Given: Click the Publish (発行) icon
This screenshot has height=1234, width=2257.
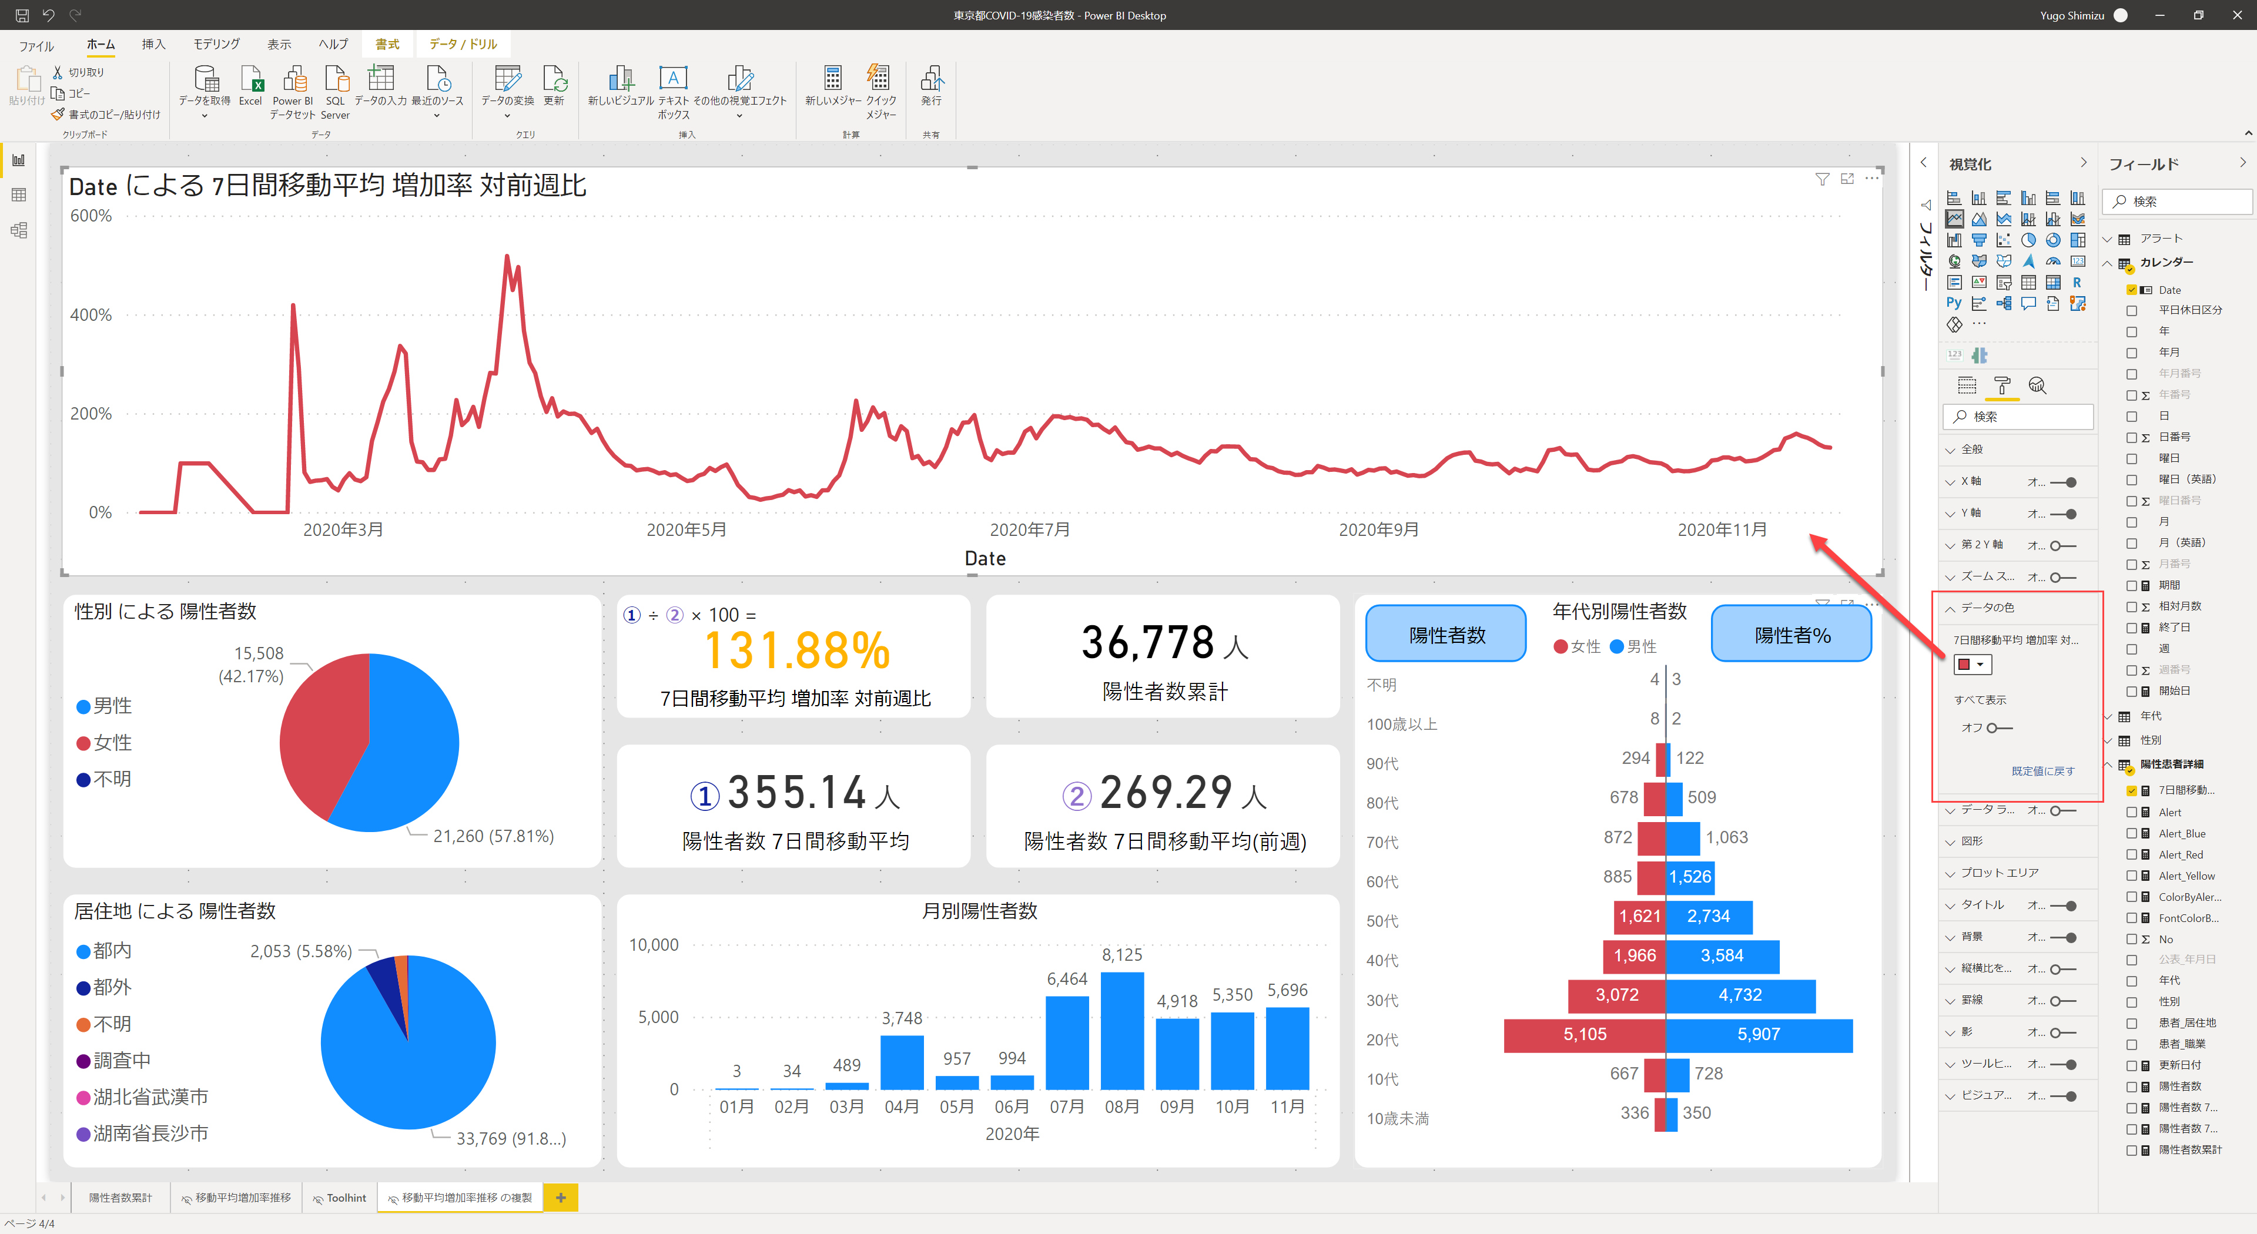Looking at the screenshot, I should click(x=932, y=79).
